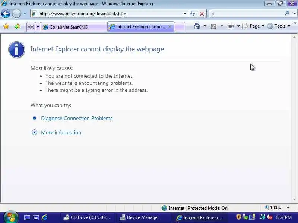This screenshot has width=298, height=223.
Task: Click the volume speaker tray icon
Action: tap(269, 217)
